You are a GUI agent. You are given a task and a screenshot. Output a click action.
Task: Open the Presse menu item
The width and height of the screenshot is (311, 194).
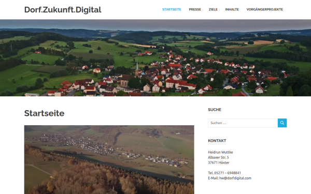pyautogui.click(x=195, y=9)
